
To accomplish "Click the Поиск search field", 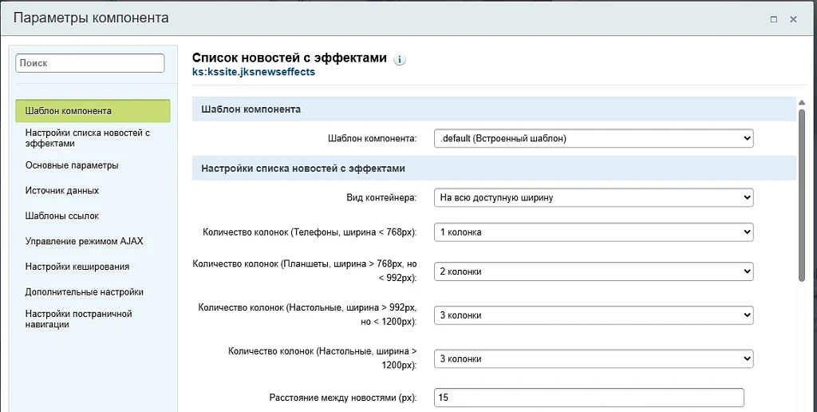I will (x=90, y=63).
